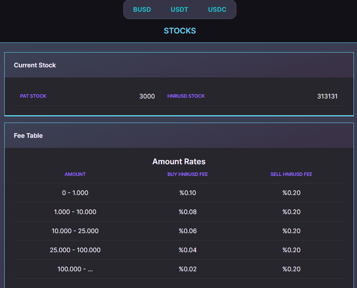The height and width of the screenshot is (288, 357).
Task: Click the STOCKS section heading
Action: (x=180, y=31)
